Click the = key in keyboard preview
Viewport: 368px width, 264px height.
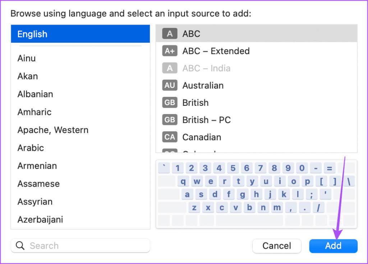point(330,168)
